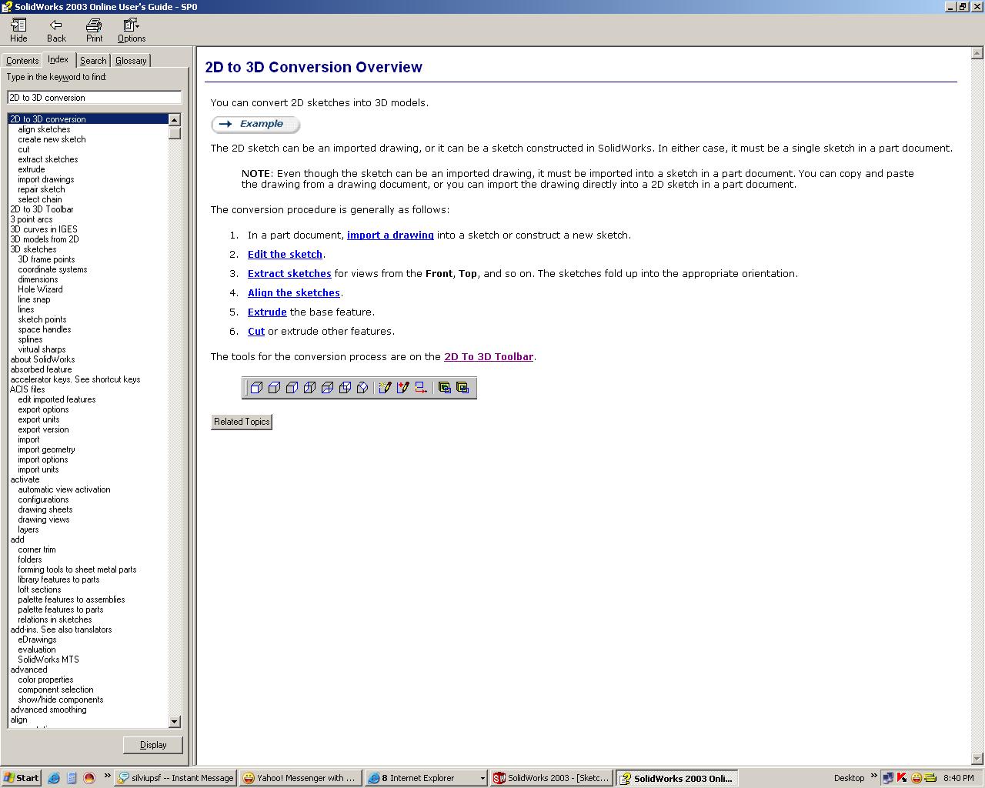Viewport: 985px width, 788px height.
Task: Click the keyword input field
Action: point(94,97)
